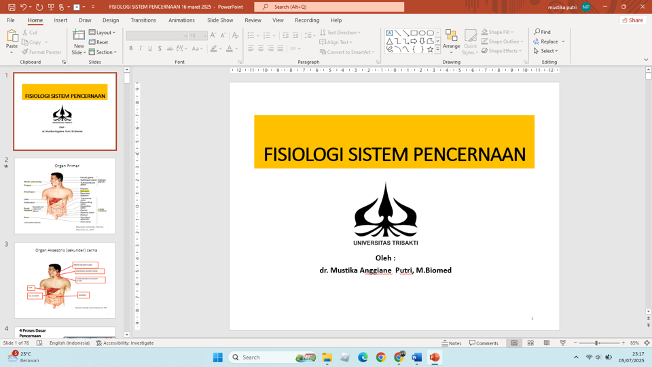Redo the last action
The height and width of the screenshot is (367, 652).
39,7
